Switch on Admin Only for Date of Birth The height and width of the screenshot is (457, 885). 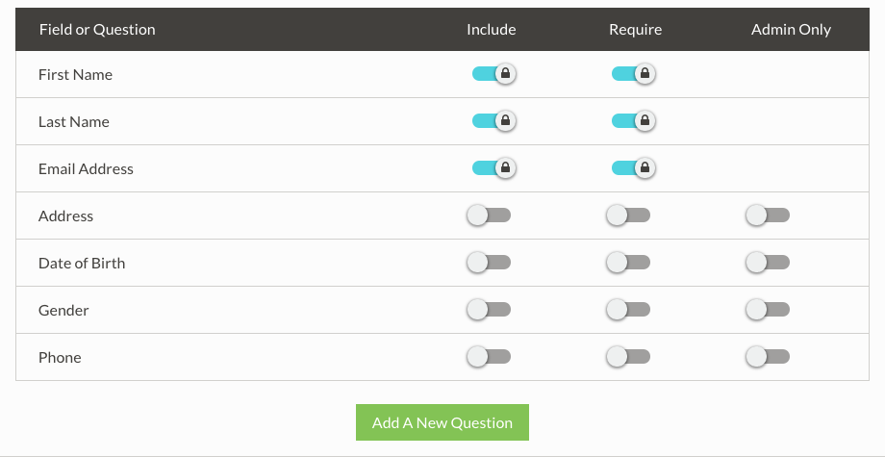[x=768, y=263]
